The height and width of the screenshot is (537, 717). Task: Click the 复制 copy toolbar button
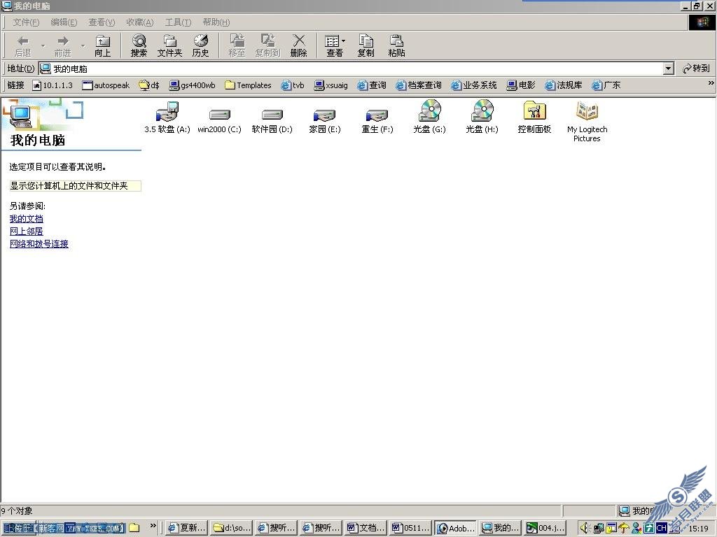(366, 45)
